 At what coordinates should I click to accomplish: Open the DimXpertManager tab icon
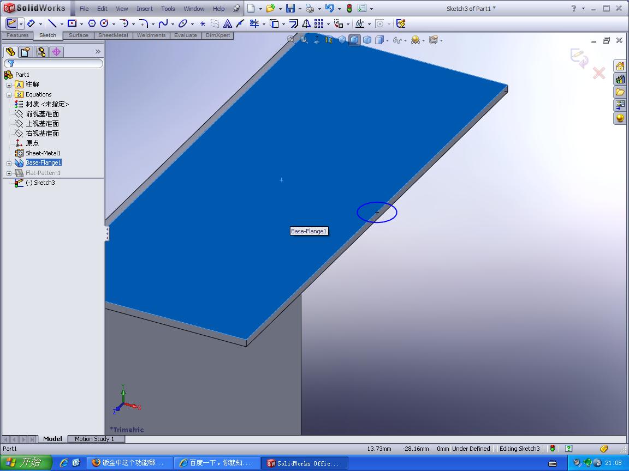[56, 52]
